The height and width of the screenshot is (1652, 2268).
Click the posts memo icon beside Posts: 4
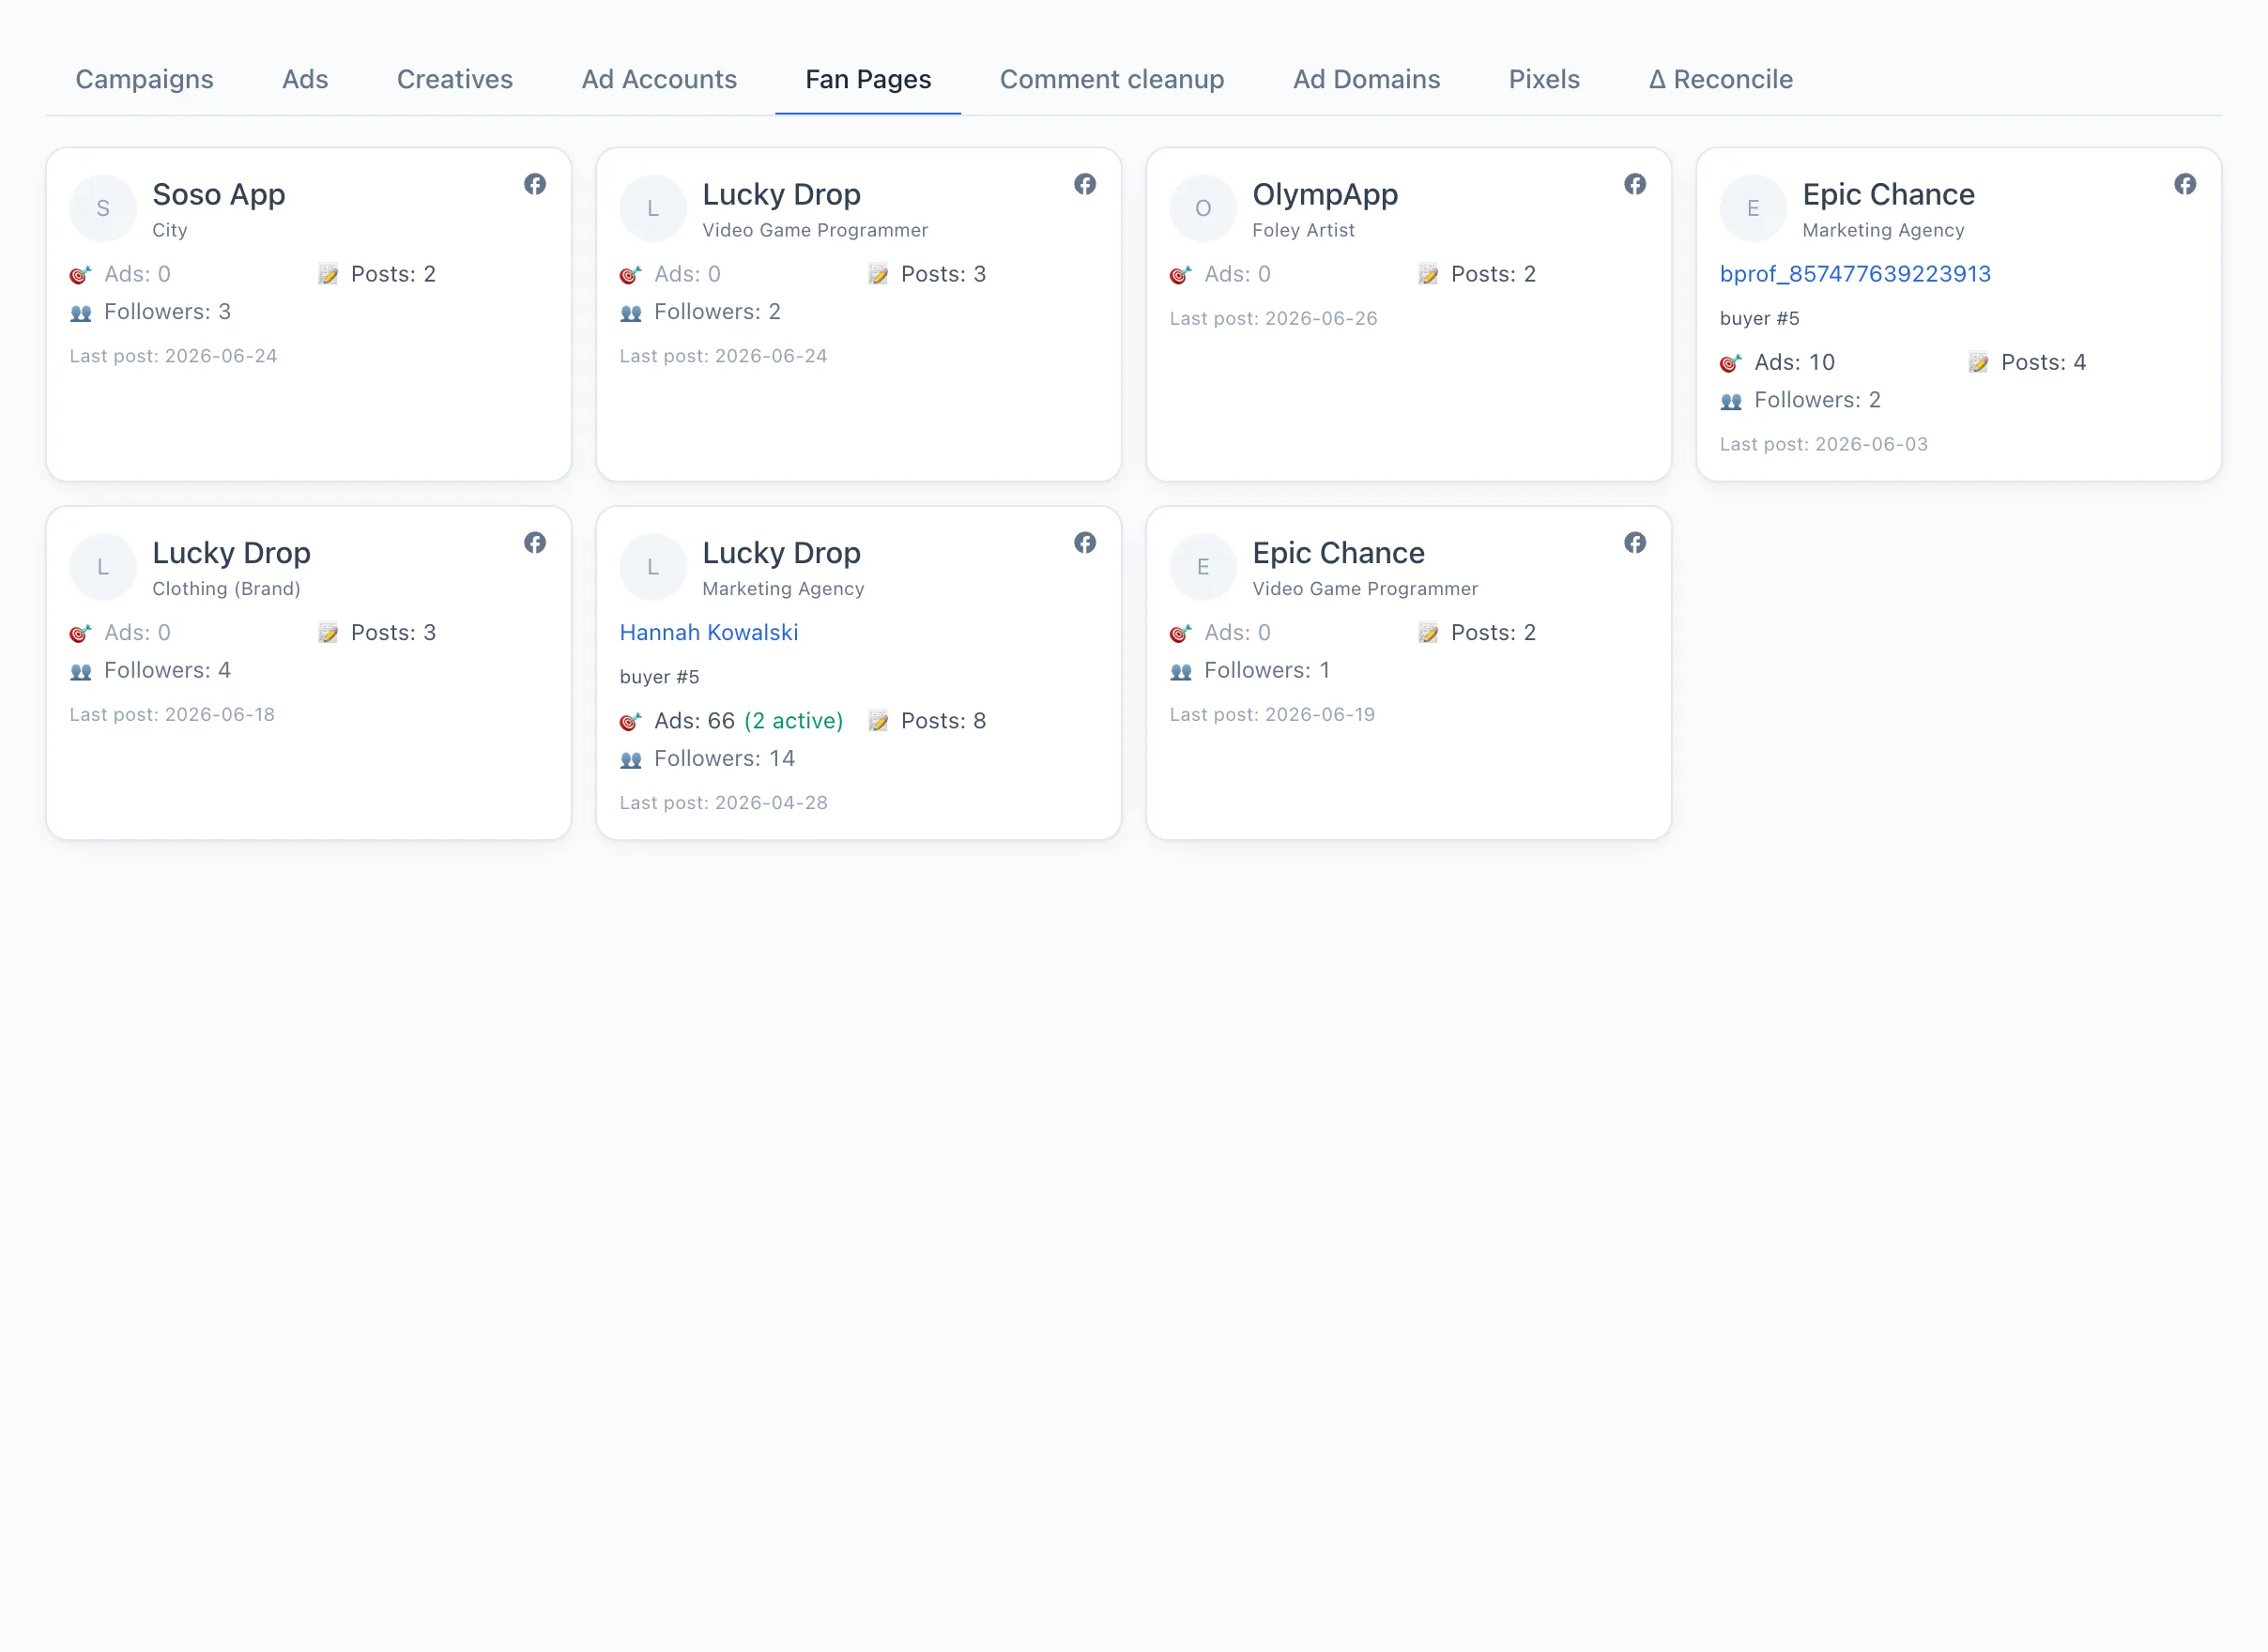(1978, 363)
